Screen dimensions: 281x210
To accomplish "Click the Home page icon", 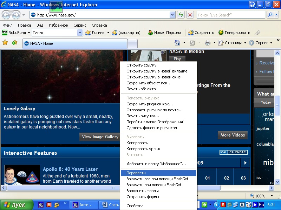I will (177, 43).
